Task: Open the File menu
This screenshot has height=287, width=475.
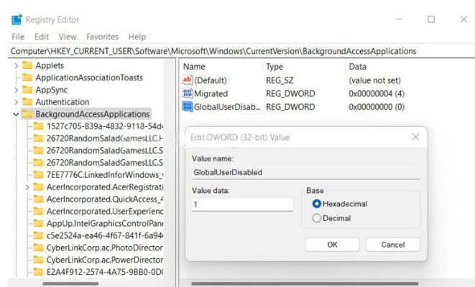Action: tap(18, 37)
